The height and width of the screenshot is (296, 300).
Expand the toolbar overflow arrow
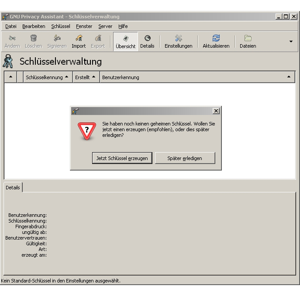[291, 42]
